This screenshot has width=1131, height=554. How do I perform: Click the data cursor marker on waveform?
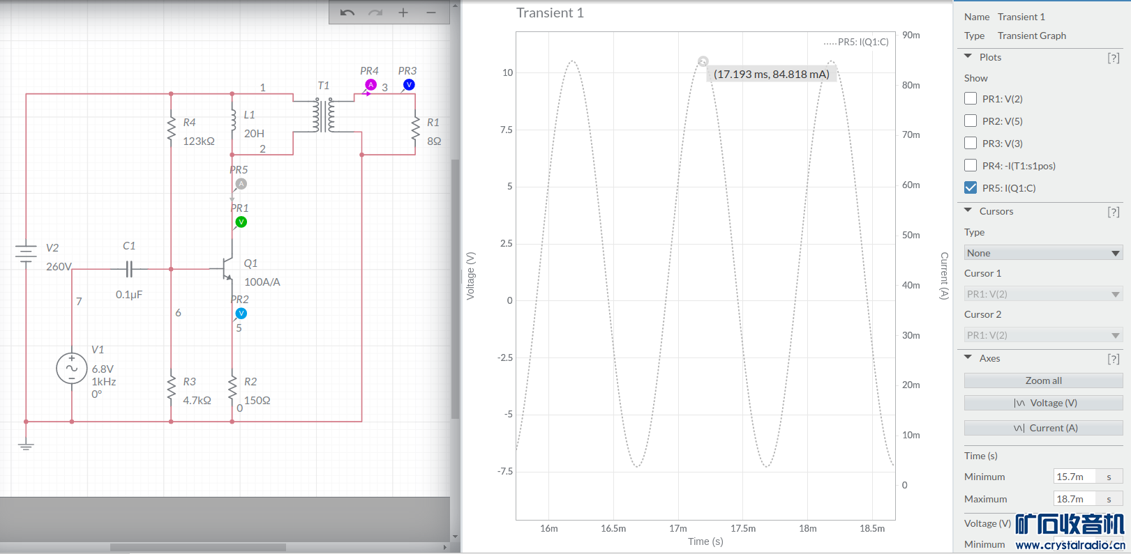(703, 61)
